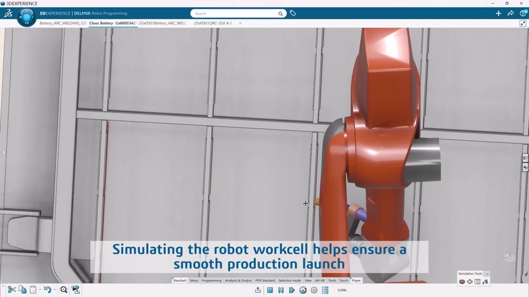Click the plus add button in top bar
The image size is (529, 297).
pos(498,13)
